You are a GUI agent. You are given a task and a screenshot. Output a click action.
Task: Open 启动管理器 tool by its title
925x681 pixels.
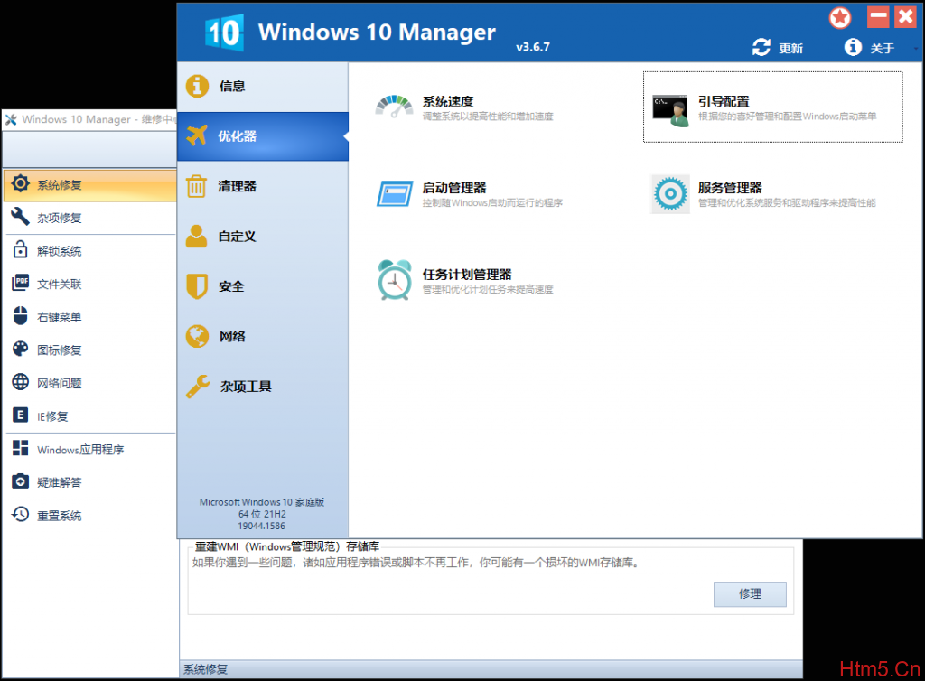tap(454, 188)
